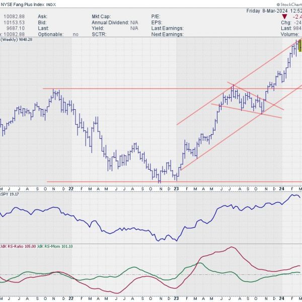Viewport: 302px width, 302px height.
Task: Click the "22" year label on RS-Ratio panel axis
Action: pyautogui.click(x=71, y=298)
